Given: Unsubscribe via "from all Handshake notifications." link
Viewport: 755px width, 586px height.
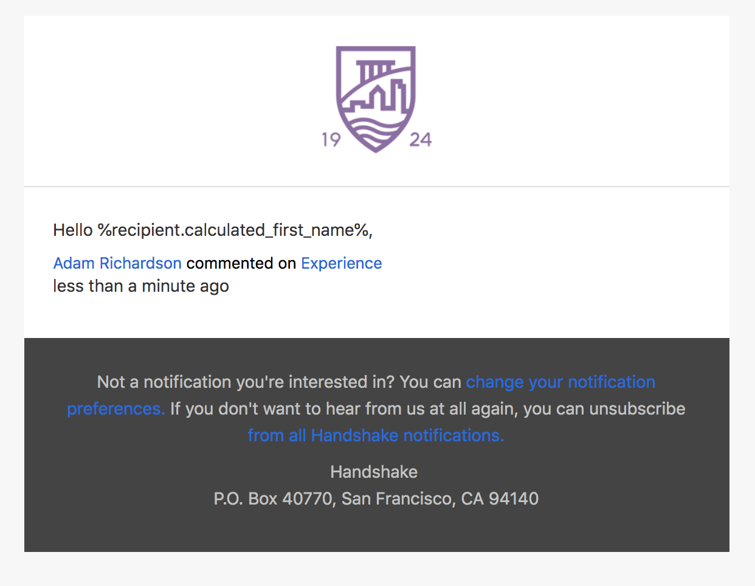Looking at the screenshot, I should [376, 435].
